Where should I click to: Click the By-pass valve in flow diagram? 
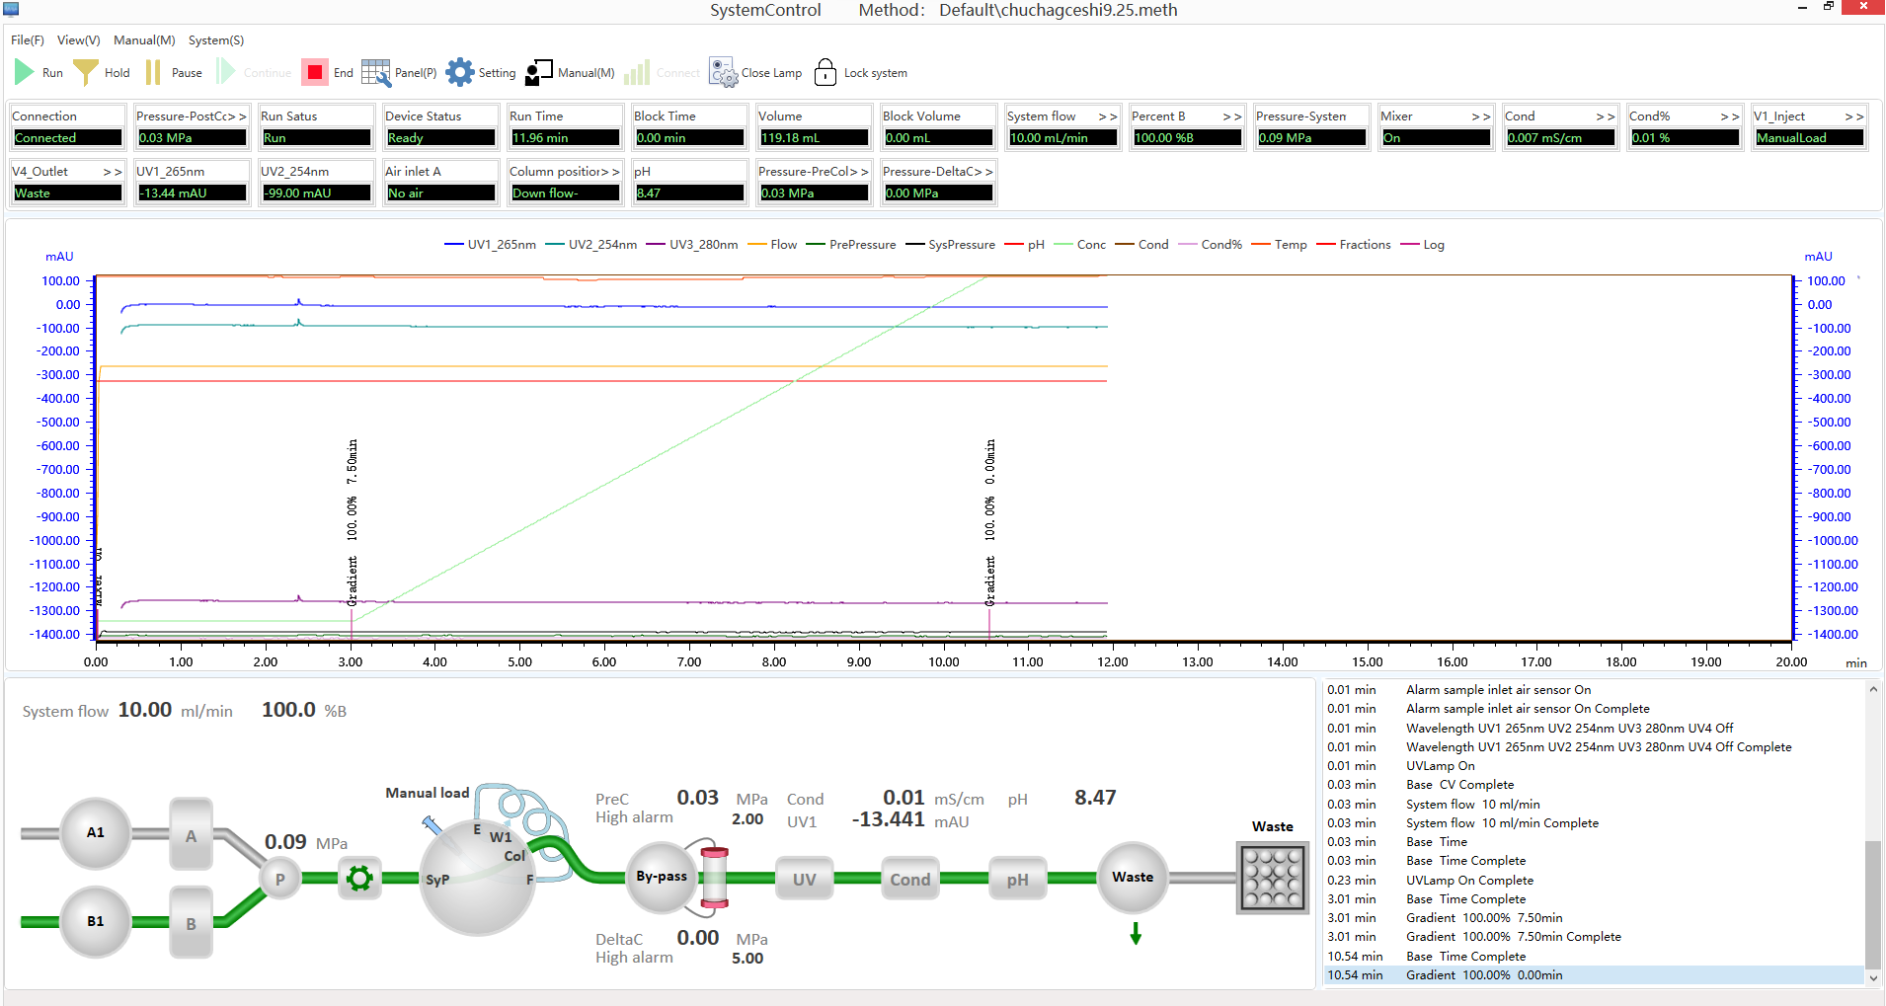(661, 877)
